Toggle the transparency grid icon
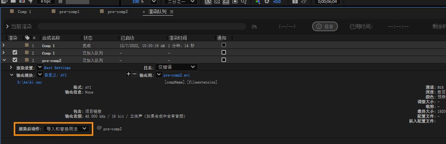 [x=217, y=2]
